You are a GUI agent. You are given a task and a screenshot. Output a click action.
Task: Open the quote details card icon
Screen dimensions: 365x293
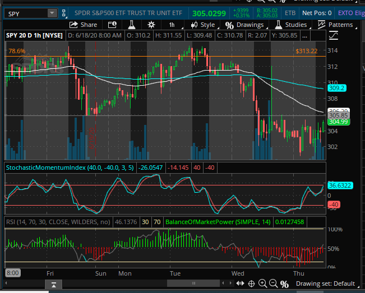[112, 25]
